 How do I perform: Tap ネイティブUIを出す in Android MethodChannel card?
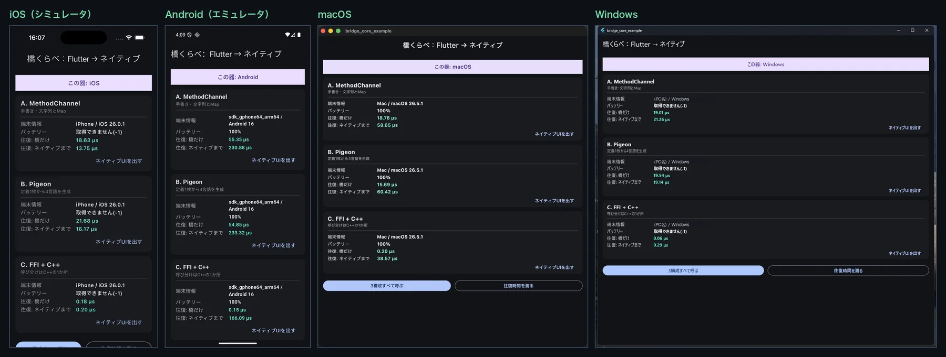pyautogui.click(x=273, y=160)
